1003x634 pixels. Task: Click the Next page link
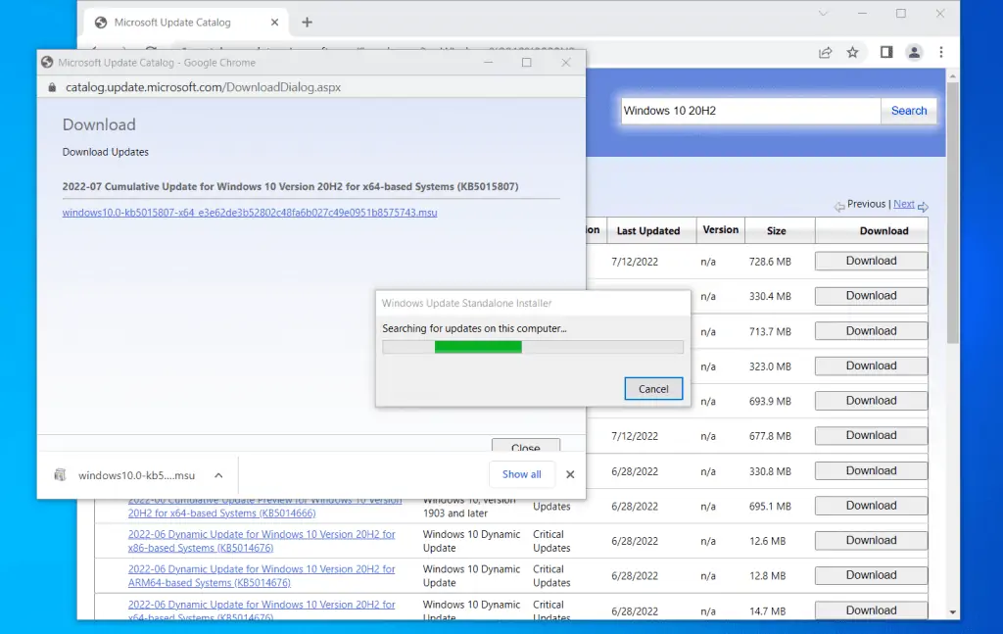[904, 204]
